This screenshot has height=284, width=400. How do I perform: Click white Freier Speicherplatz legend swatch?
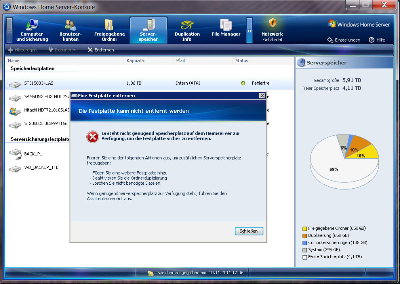point(305,257)
